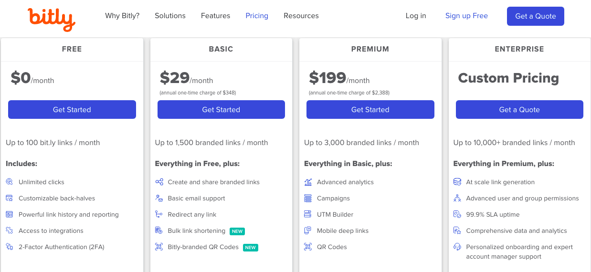Open the Resources menu
Viewport: 591px width, 272px height.
pyautogui.click(x=301, y=16)
